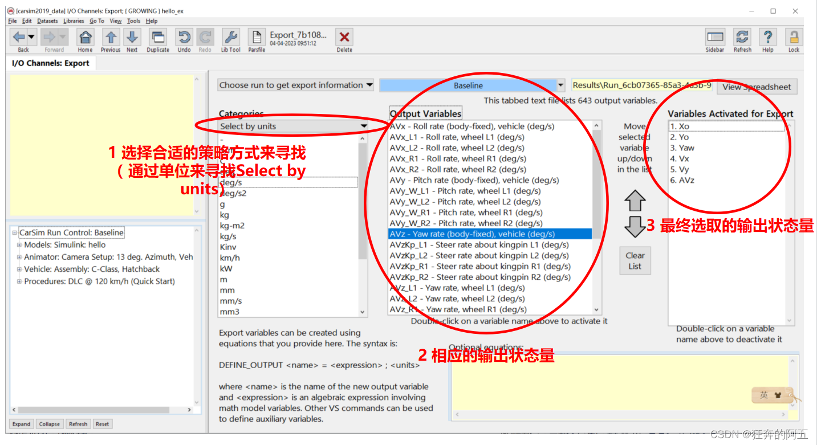Click in the Optional equations text box

click(x=621, y=382)
